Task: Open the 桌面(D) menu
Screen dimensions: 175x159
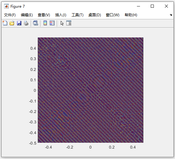Action: (x=95, y=15)
